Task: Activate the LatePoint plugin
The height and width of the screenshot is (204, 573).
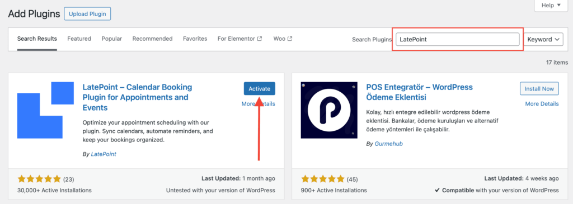Action: point(260,89)
